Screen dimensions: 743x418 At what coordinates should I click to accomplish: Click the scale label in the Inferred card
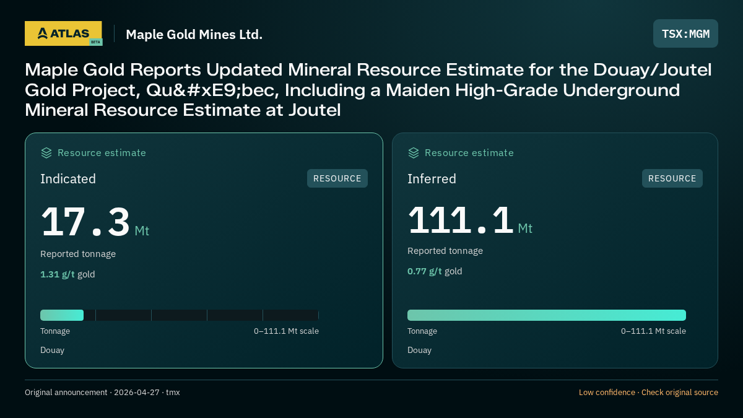(653, 331)
